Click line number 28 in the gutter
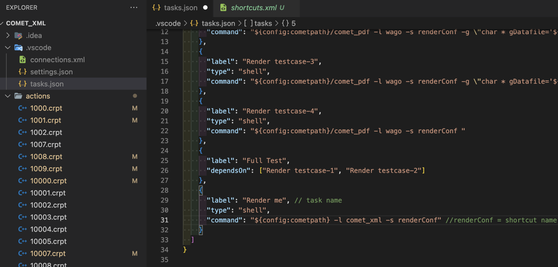 tap(164, 191)
